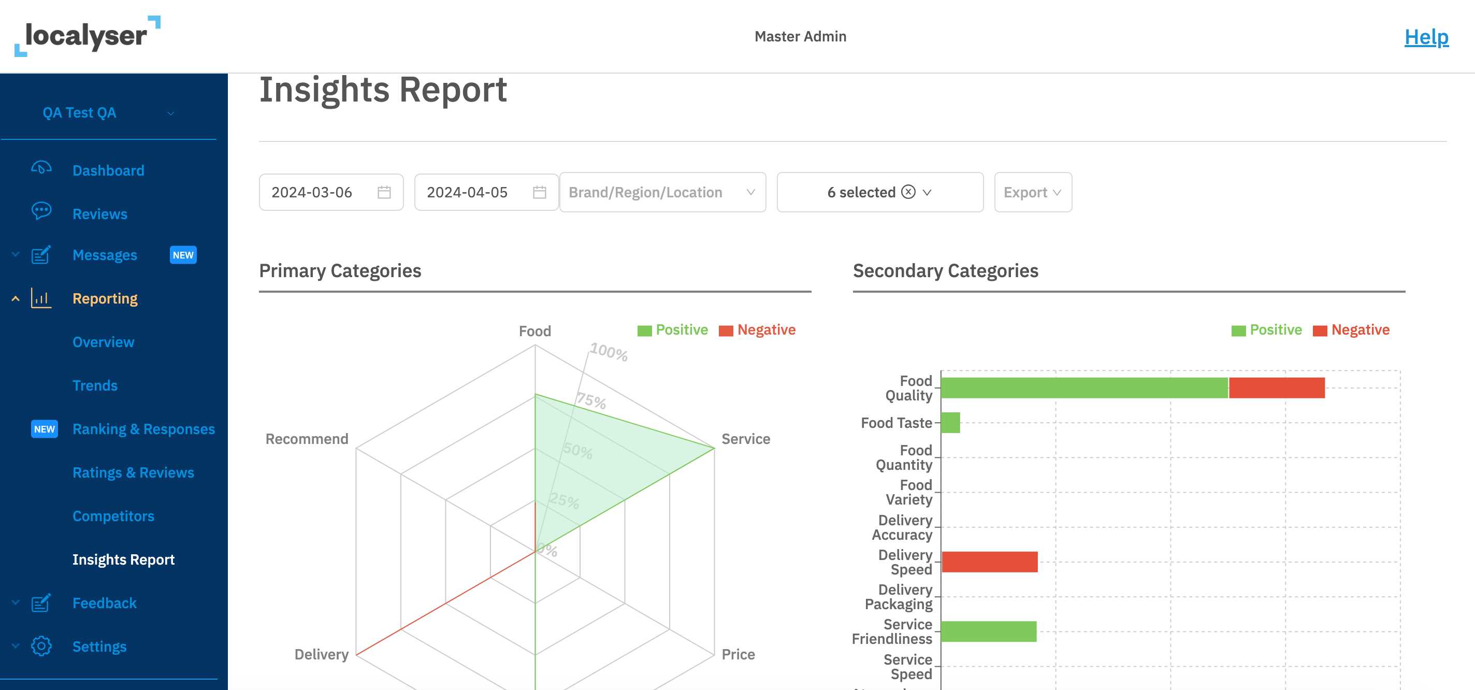Viewport: 1475px width, 690px height.
Task: Navigate to Trends reporting section
Action: 94,385
